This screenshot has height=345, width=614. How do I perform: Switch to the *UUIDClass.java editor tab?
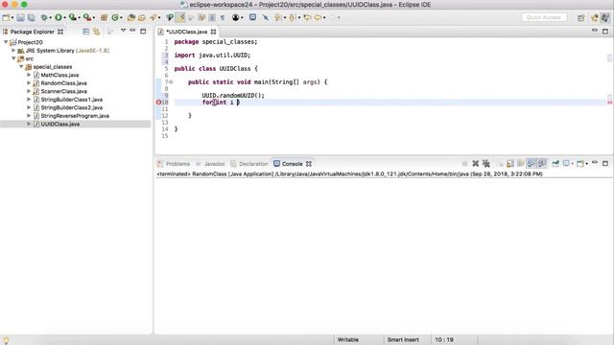pos(186,32)
